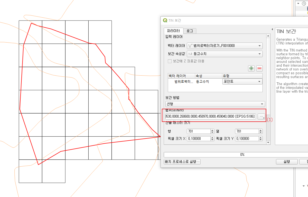Screen dimensions: 308x197
Task: Click the 산출 래스터 크기 label
Action: tap(178, 123)
